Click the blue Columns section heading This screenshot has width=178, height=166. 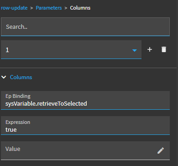pos(21,77)
